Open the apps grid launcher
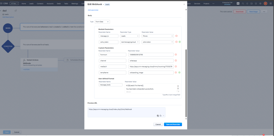274x136 pixels. (271, 3)
